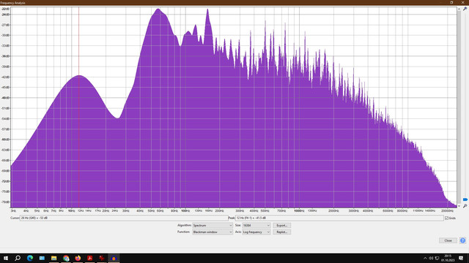The image size is (469, 263).
Task: Show hidden system tray icons chevron
Action: click(425, 258)
